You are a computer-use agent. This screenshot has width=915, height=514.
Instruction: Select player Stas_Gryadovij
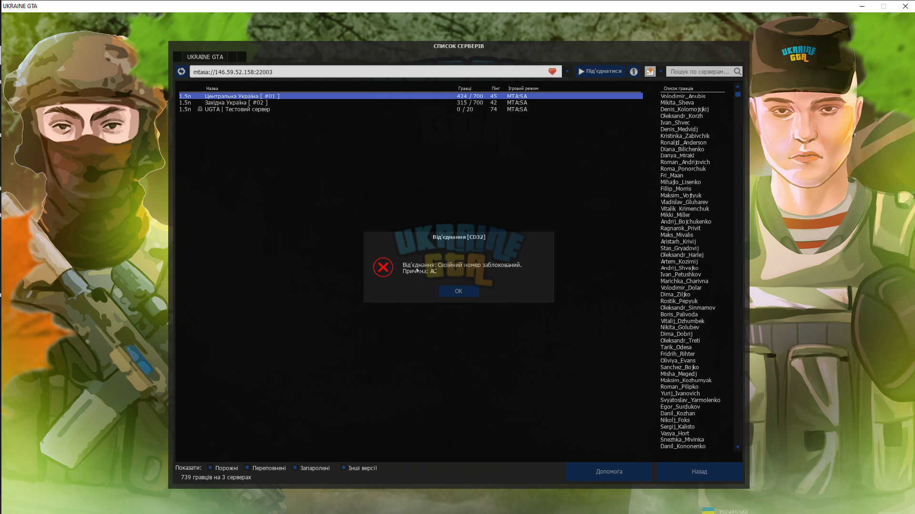point(680,248)
